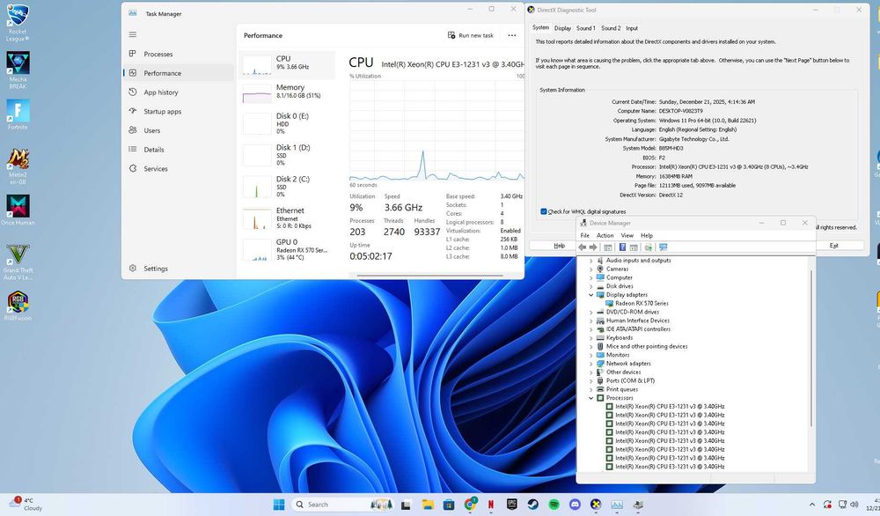Expand the Cameras node in Device Manager
Image resolution: width=880 pixels, height=516 pixels.
591,269
